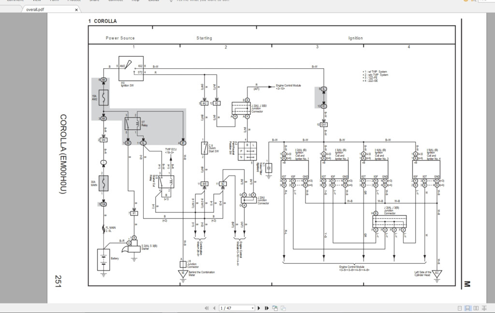Screen dimensions: 495x313
Task: Click the 'Ignition Coil and Igniter No. 4' label
Action: (x=434, y=154)
